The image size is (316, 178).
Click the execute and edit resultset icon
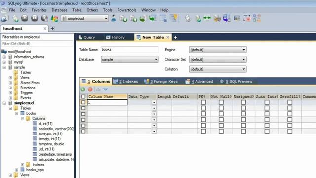click(x=44, y=18)
